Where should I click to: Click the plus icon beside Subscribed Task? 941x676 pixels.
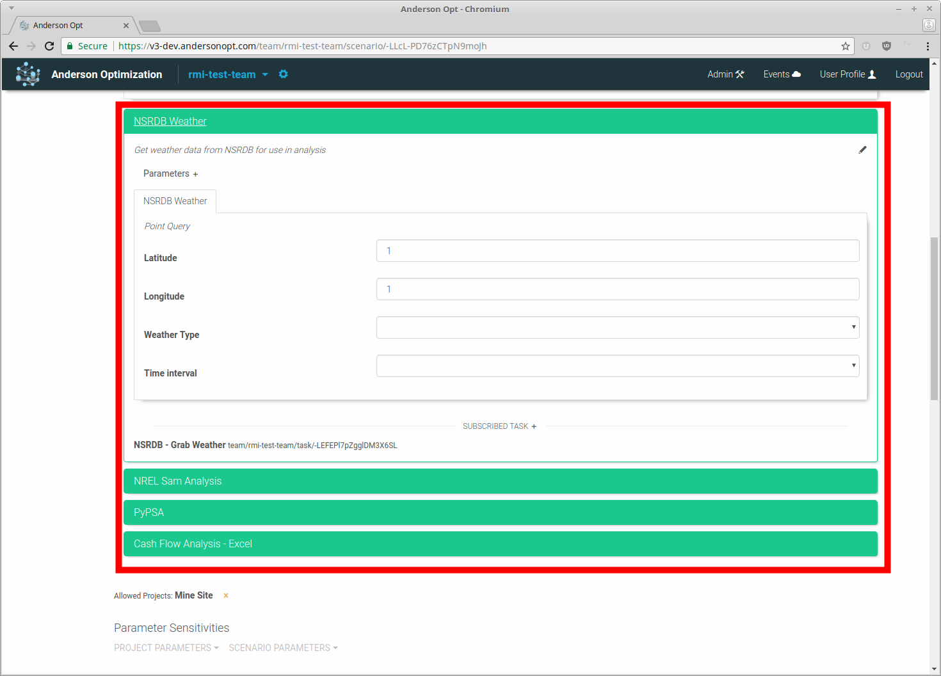(x=534, y=426)
